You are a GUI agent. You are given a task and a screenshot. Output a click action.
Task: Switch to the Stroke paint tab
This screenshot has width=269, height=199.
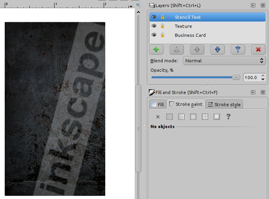click(186, 104)
